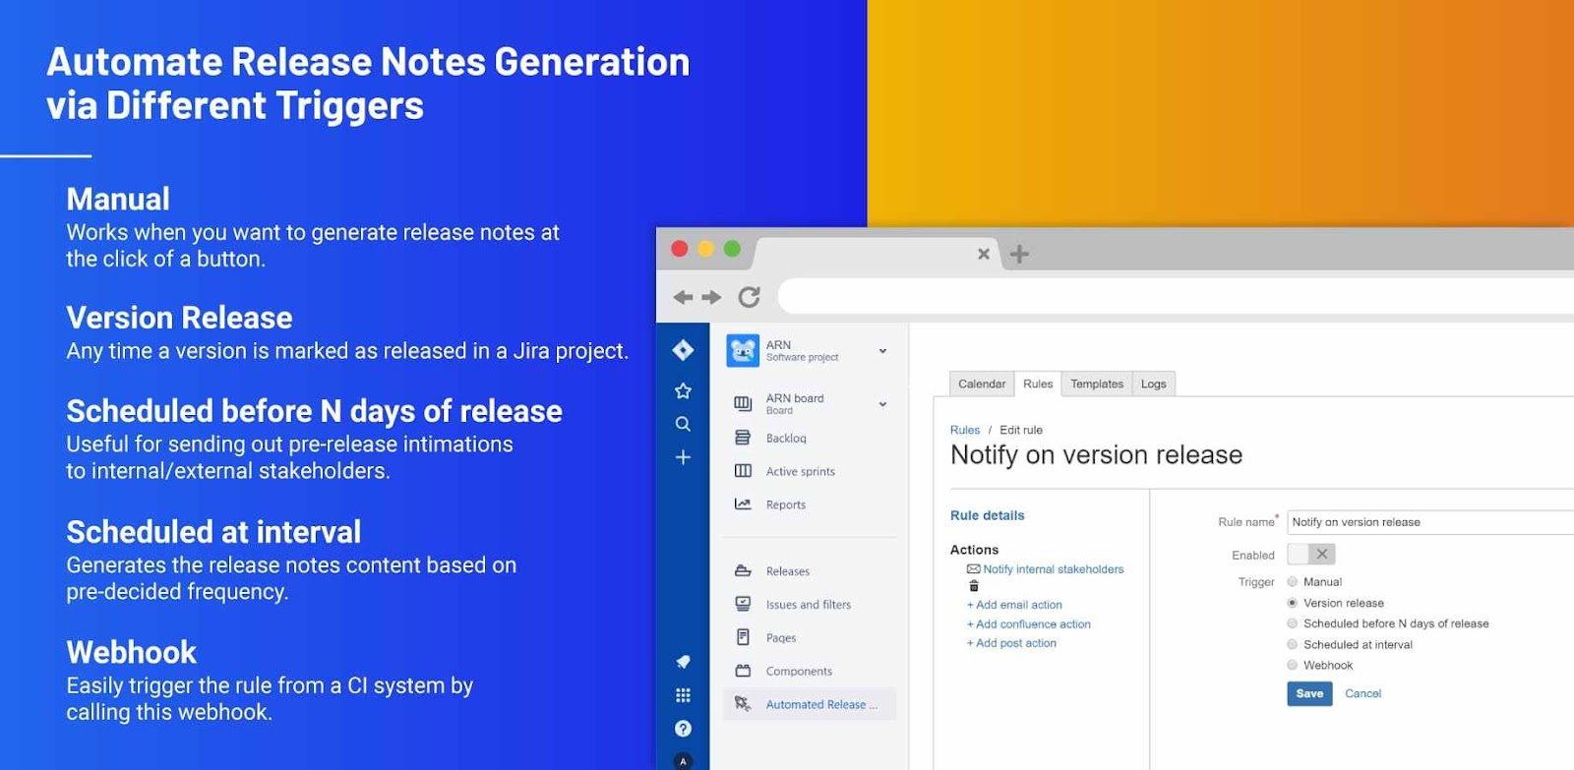Delete action using trash icon
The image size is (1574, 770).
click(x=974, y=586)
